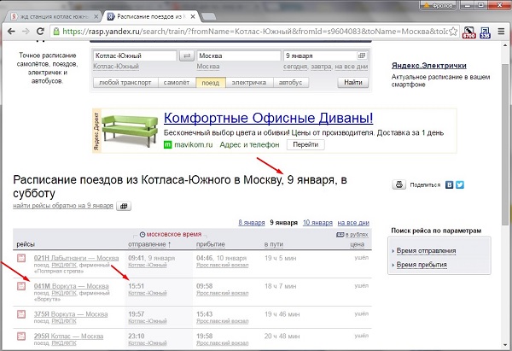This screenshot has height=351, width=512.
Task: Sort by прибытие column header
Action: point(211,244)
